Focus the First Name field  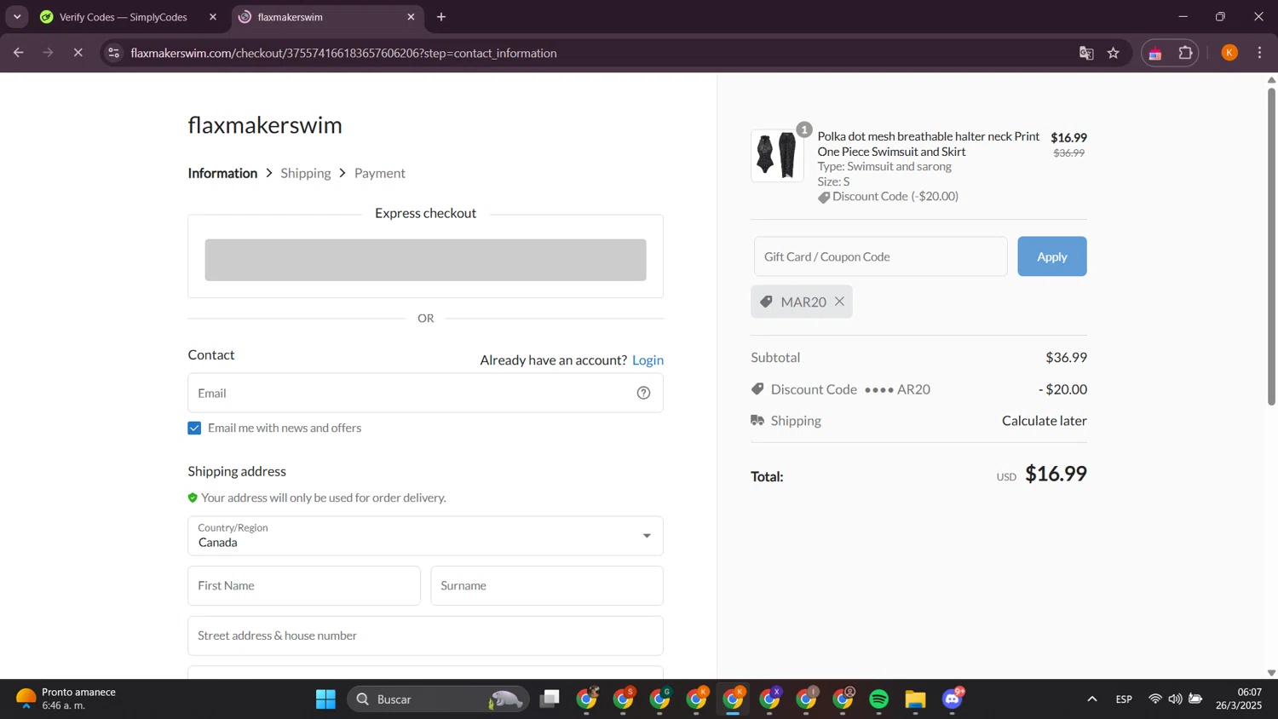pos(304,586)
